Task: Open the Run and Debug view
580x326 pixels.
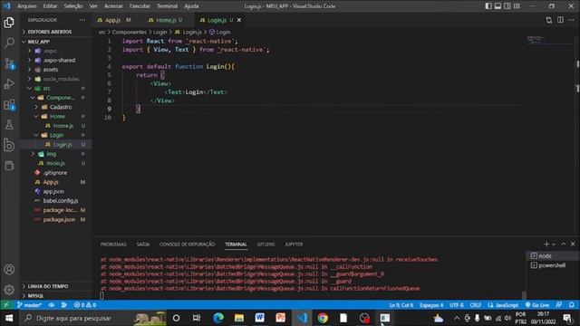Action: coord(9,84)
